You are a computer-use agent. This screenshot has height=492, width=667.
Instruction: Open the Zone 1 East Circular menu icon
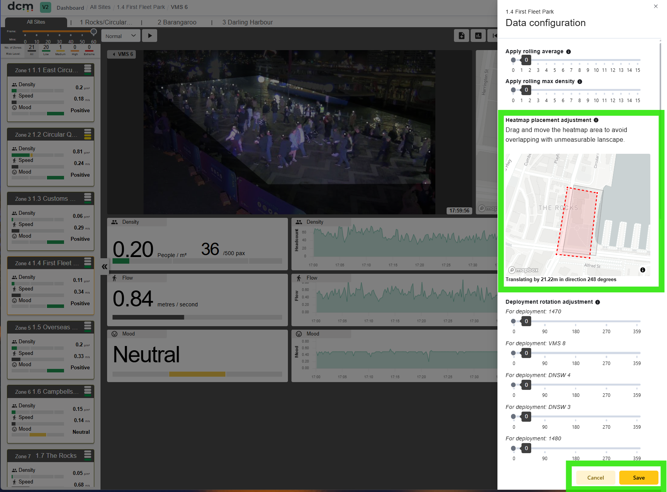(x=88, y=70)
